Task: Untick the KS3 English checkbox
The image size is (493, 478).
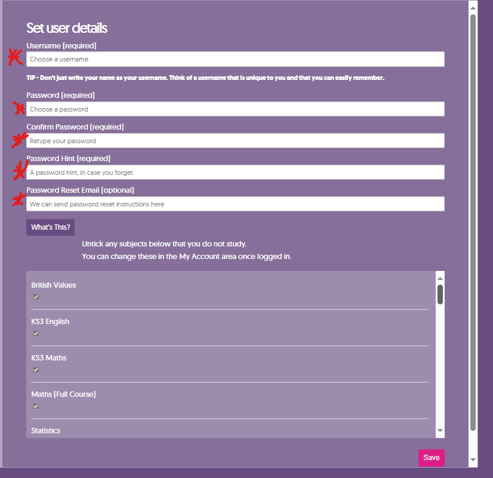Action: (x=36, y=333)
